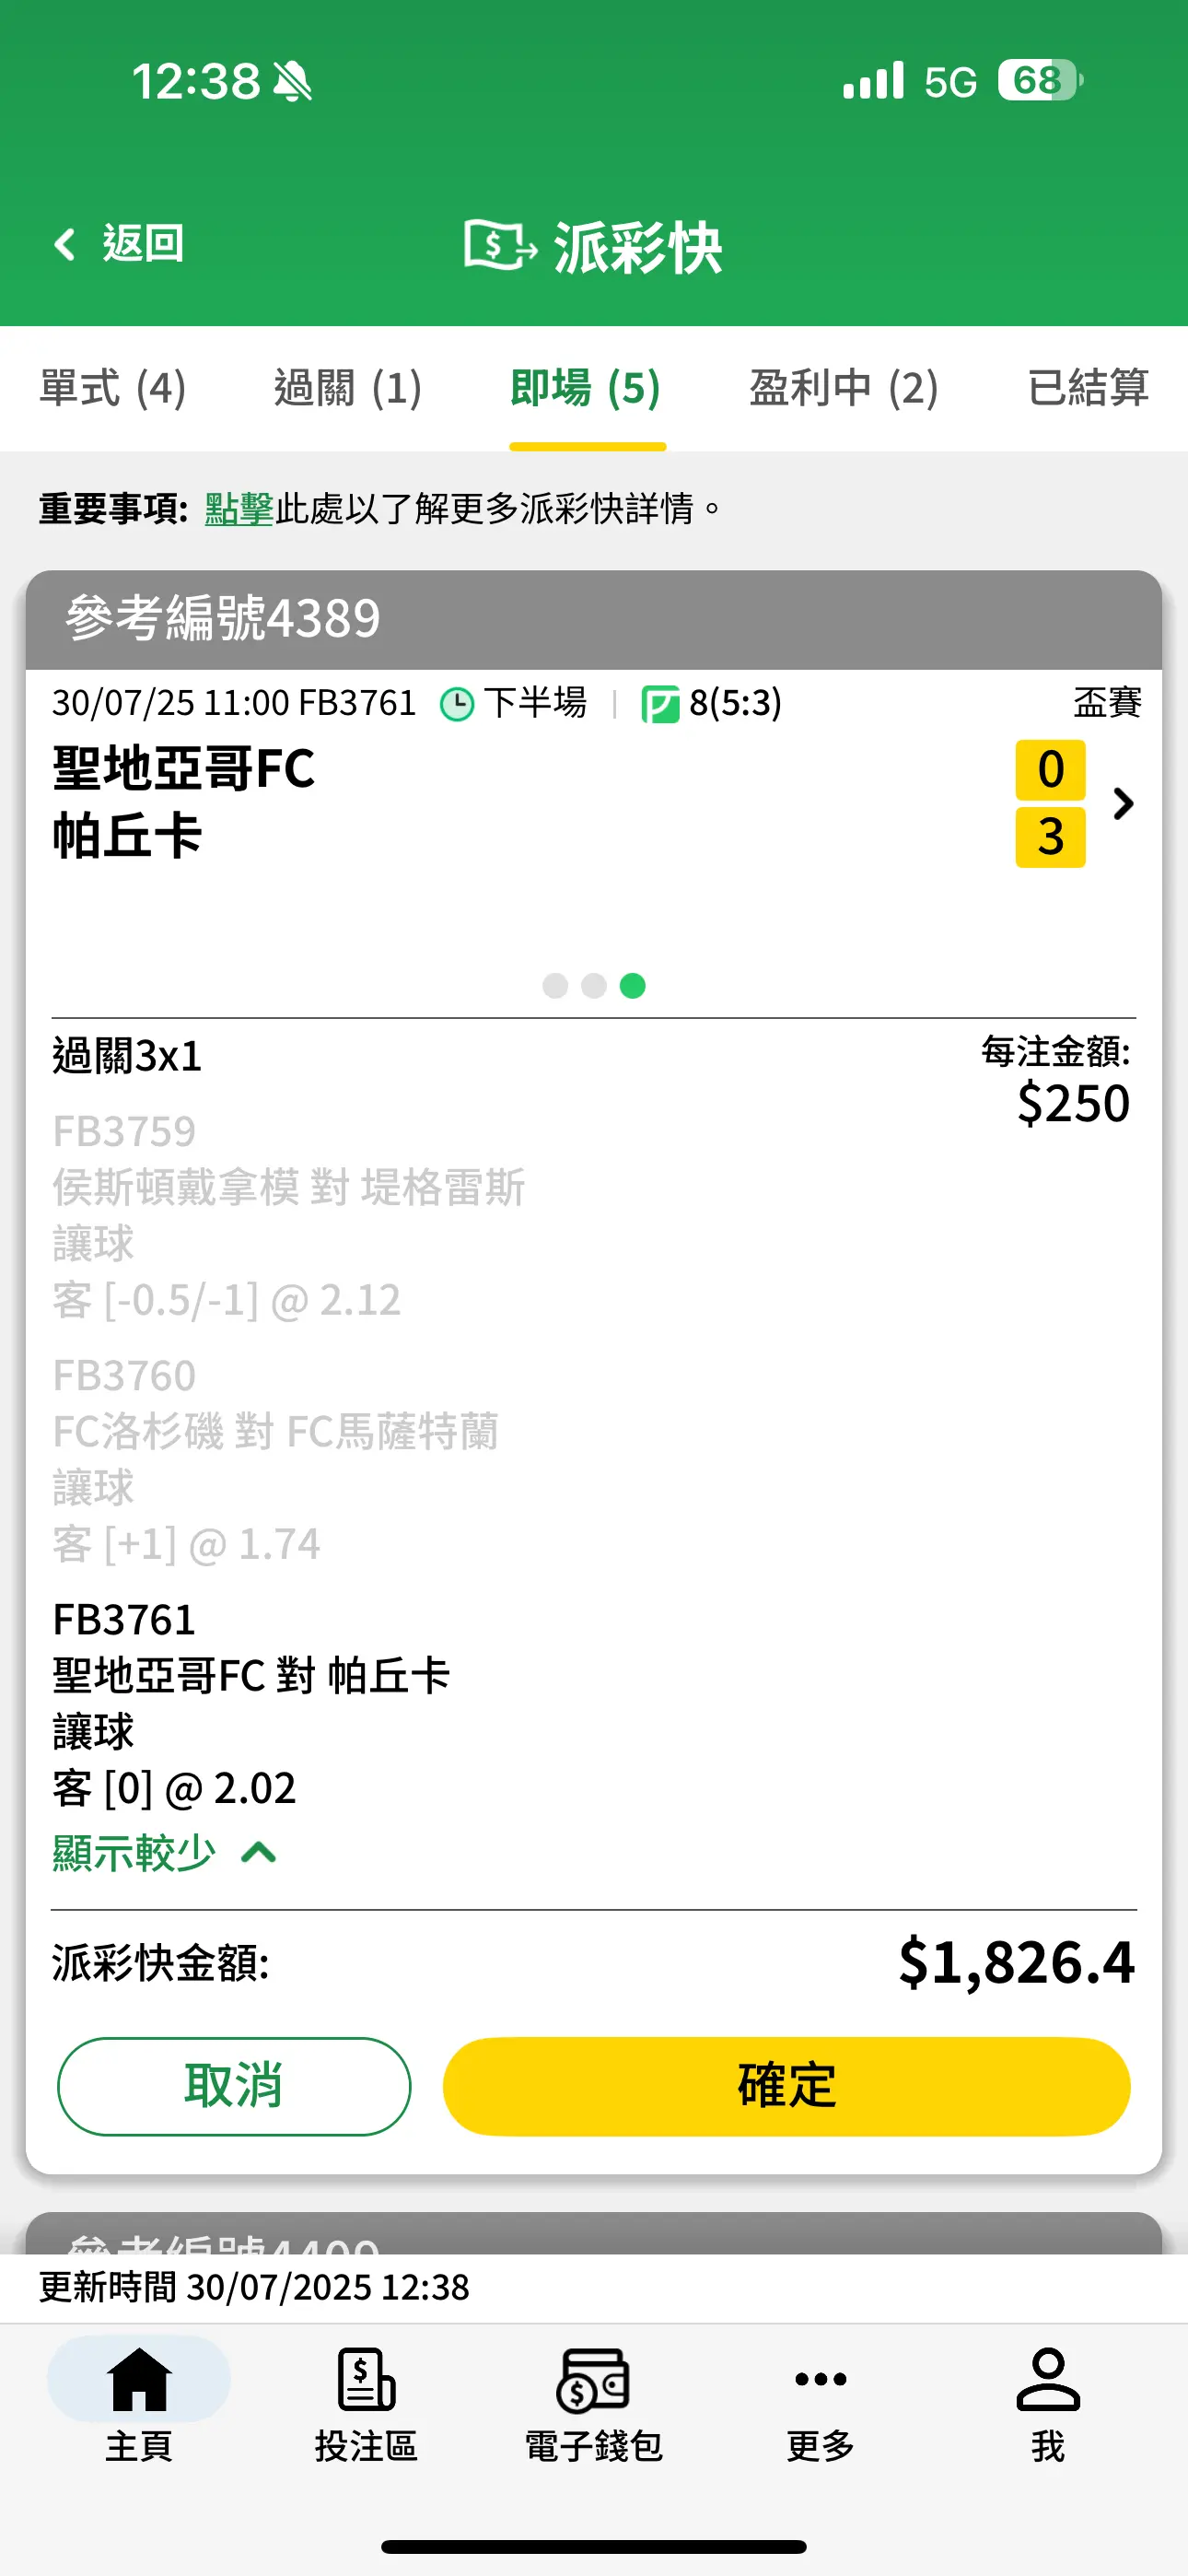Image resolution: width=1188 pixels, height=2576 pixels.
Task: Confirm cash out with 確定 button
Action: point(787,2086)
